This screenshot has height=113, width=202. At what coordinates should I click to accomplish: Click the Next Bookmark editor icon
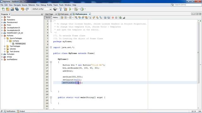click(97, 18)
